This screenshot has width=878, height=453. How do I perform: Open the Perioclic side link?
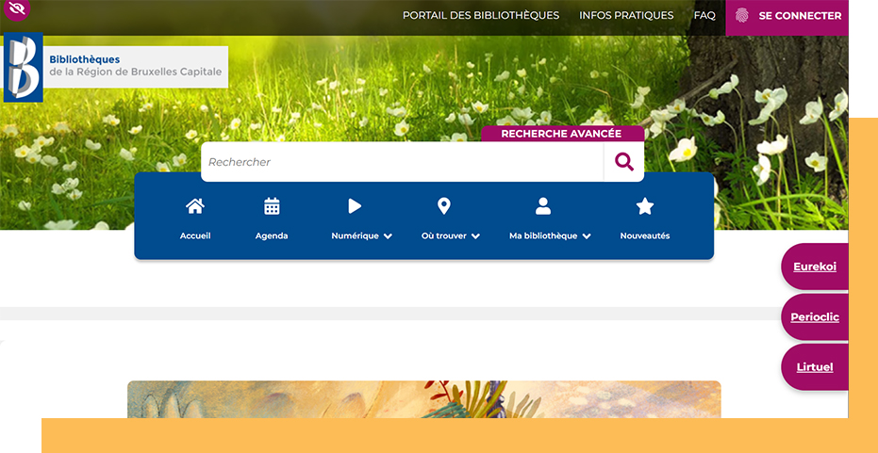pos(815,317)
